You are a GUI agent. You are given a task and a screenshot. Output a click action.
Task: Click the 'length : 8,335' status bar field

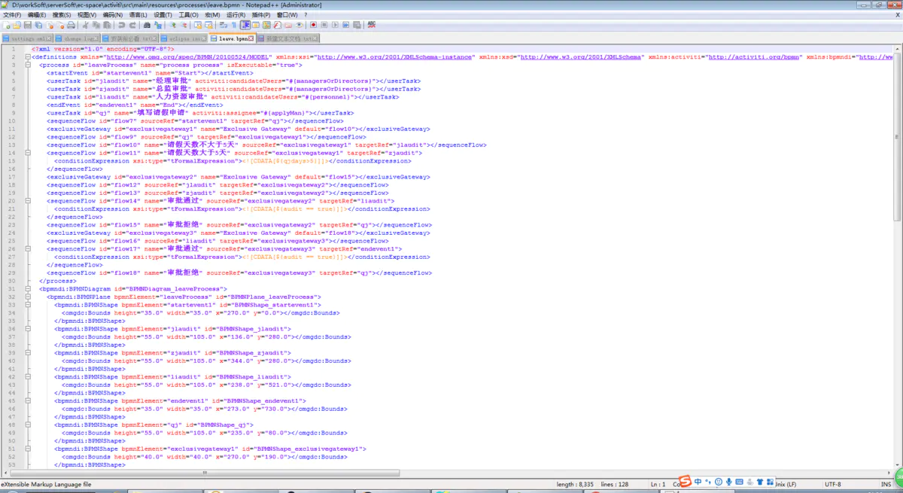[x=576, y=484]
